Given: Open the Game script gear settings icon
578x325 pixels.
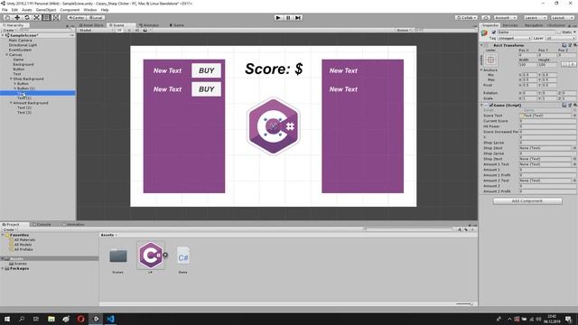Looking at the screenshot, I should 574,105.
